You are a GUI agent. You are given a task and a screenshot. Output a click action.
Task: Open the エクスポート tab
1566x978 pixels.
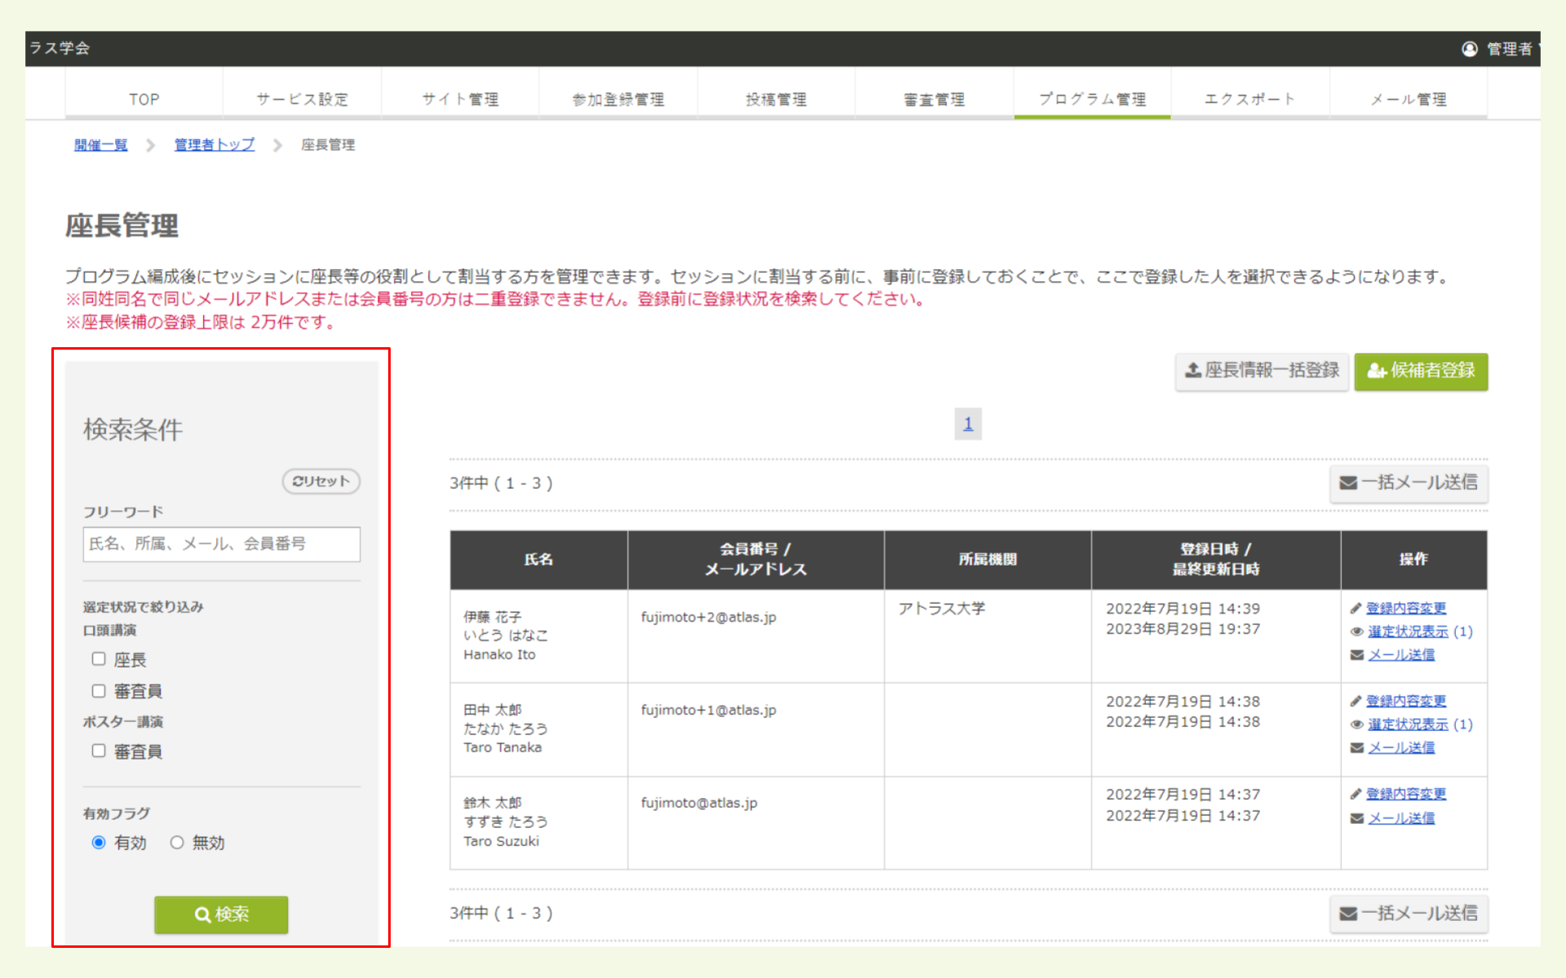point(1250,99)
